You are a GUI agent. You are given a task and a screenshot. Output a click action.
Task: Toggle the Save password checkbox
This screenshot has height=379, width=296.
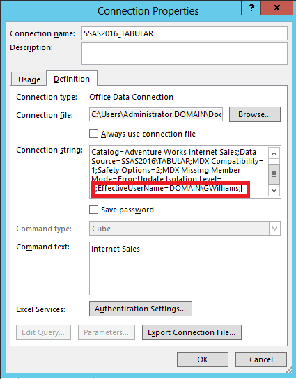[x=93, y=210]
